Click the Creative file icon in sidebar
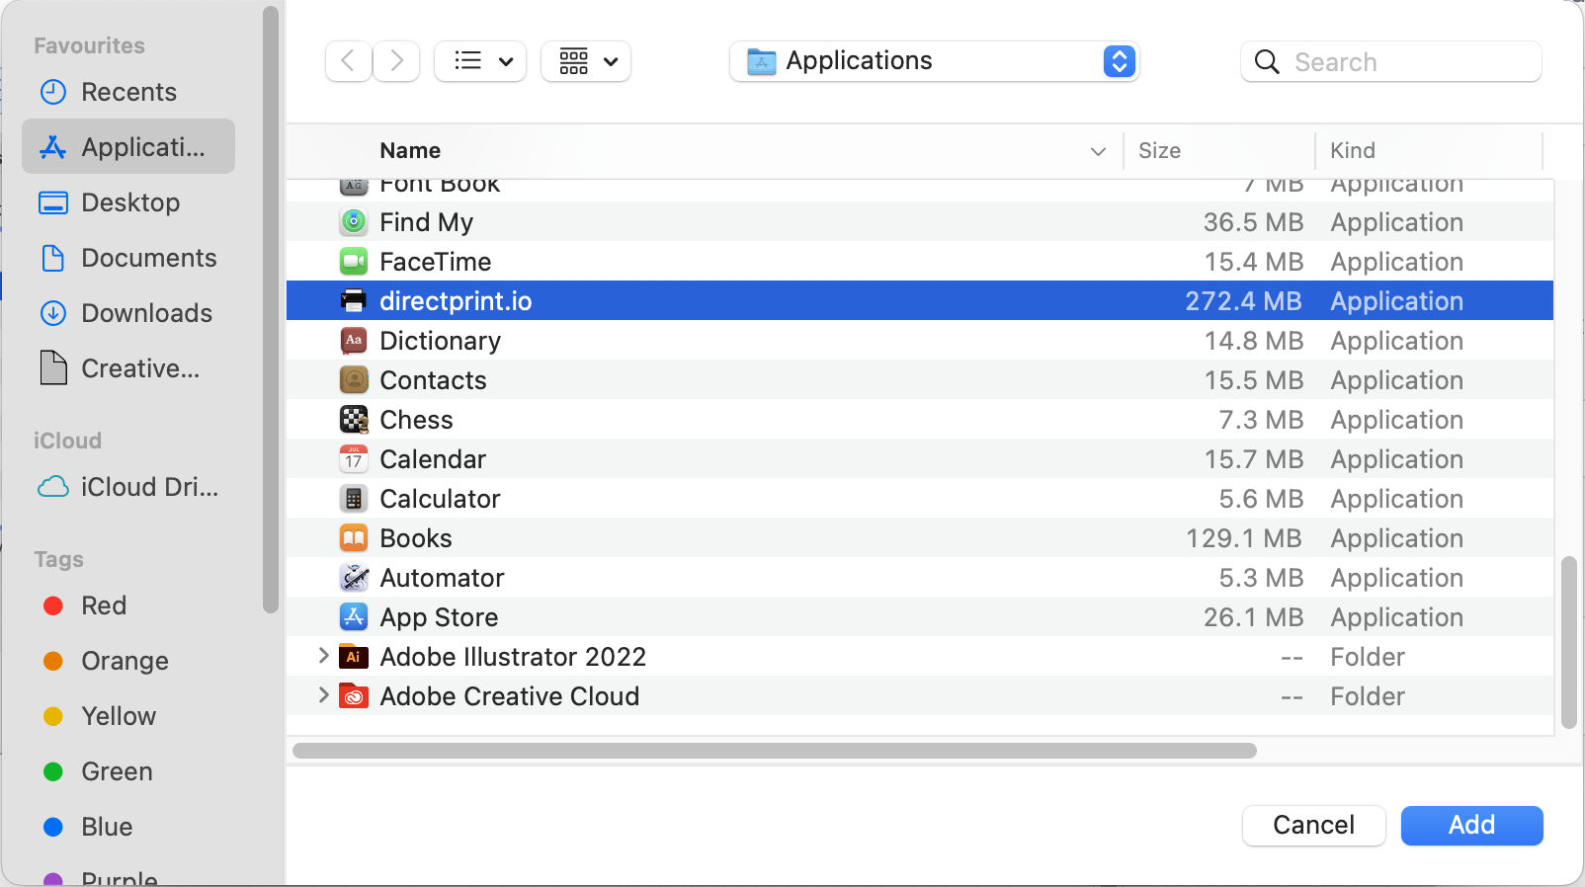Image resolution: width=1585 pixels, height=887 pixels. coord(53,367)
